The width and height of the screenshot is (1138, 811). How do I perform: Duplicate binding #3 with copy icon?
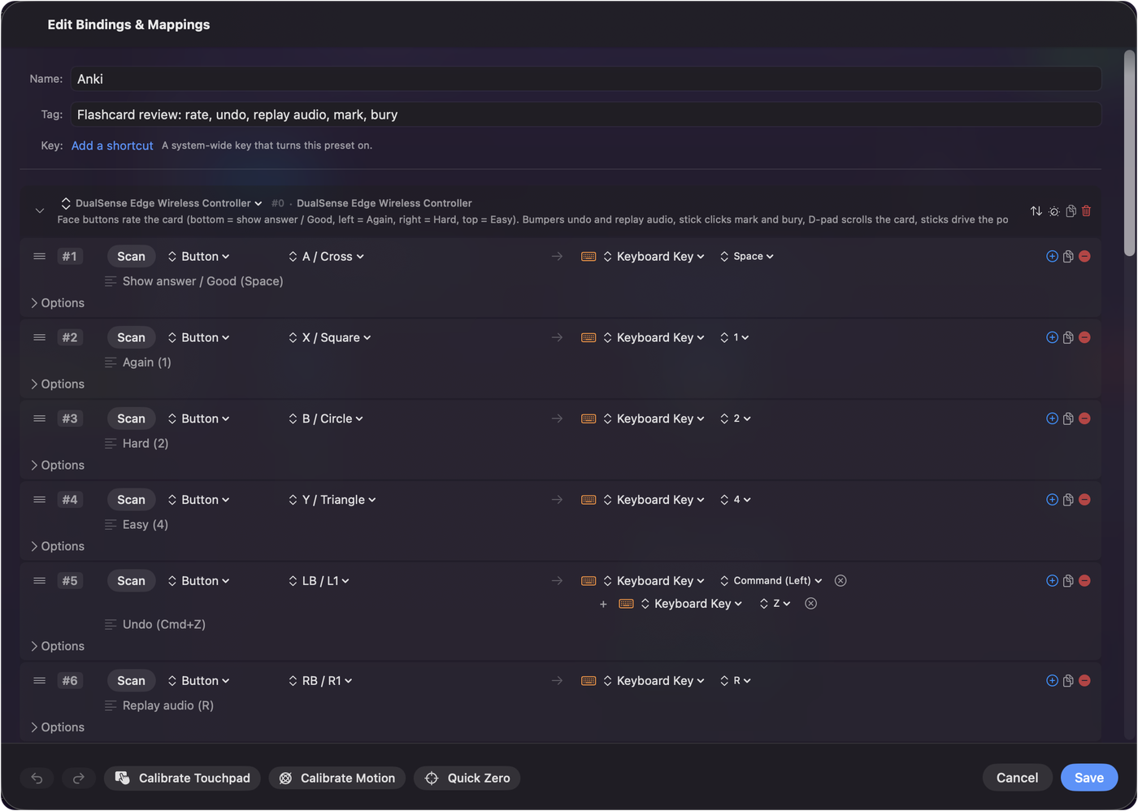click(x=1068, y=419)
